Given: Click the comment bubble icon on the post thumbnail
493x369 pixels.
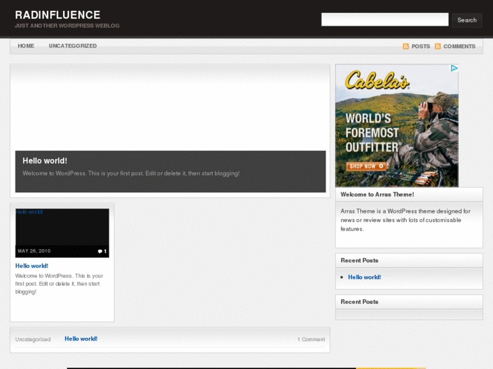Looking at the screenshot, I should pos(100,251).
